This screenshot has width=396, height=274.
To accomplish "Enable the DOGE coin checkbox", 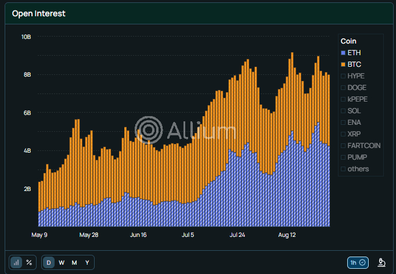I will point(343,88).
